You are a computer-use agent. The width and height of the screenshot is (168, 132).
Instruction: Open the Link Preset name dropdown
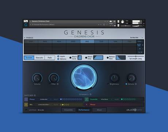point(41,110)
